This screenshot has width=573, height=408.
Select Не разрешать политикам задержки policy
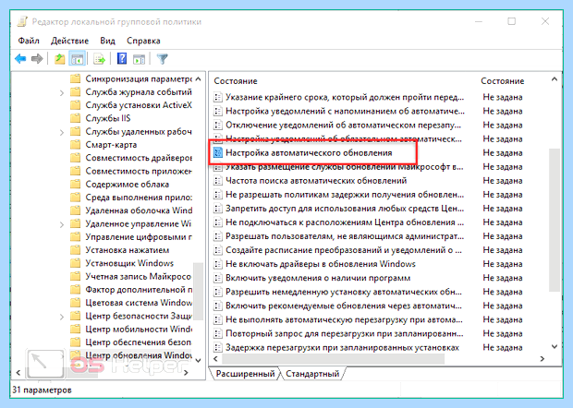(x=345, y=195)
